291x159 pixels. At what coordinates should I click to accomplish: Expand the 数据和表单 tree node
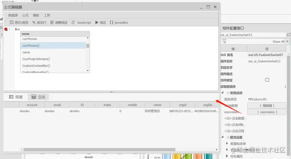click(227, 143)
